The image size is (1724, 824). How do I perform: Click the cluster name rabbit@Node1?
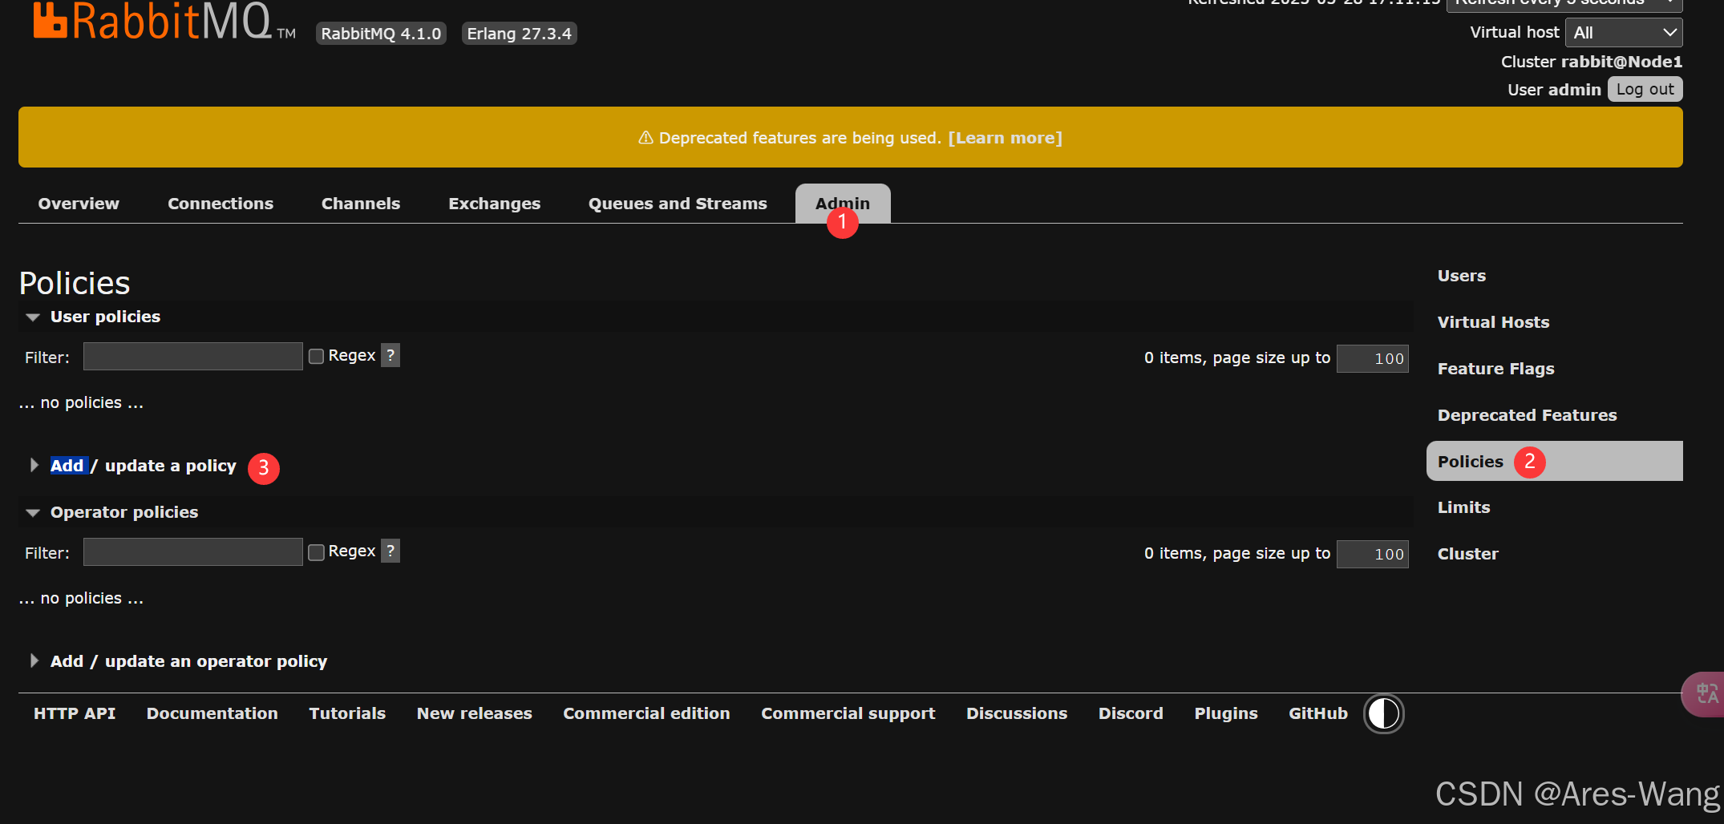coord(1621,62)
